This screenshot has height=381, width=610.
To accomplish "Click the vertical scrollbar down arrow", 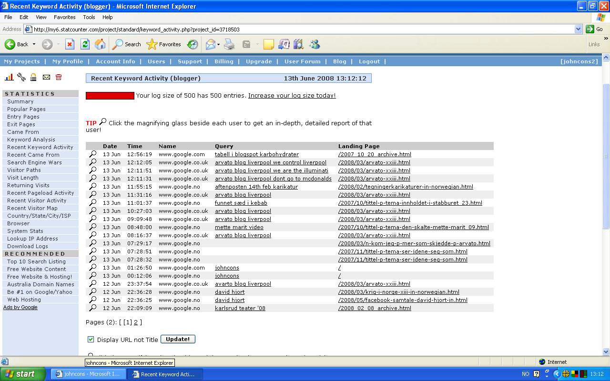I will coord(606,351).
